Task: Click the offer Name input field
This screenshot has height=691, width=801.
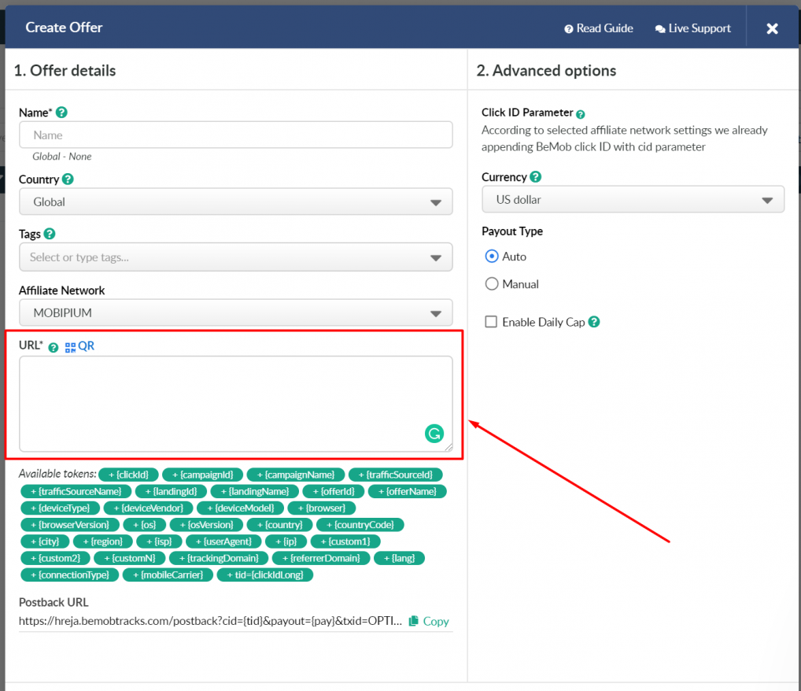Action: pos(235,135)
